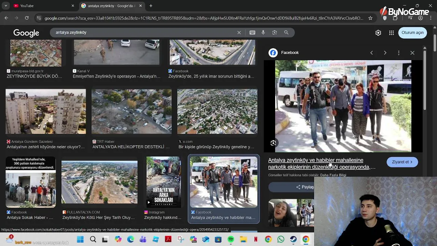Open the Google apps grid

click(392, 33)
